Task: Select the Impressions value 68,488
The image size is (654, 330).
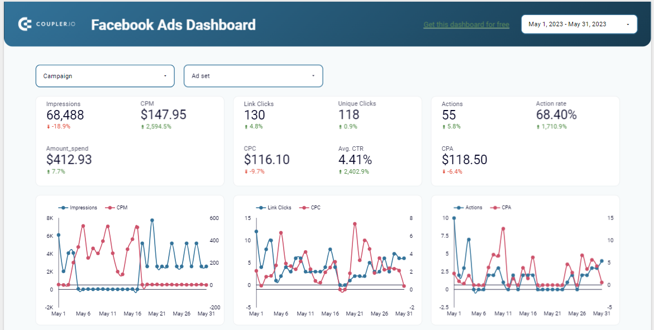Action: click(65, 115)
